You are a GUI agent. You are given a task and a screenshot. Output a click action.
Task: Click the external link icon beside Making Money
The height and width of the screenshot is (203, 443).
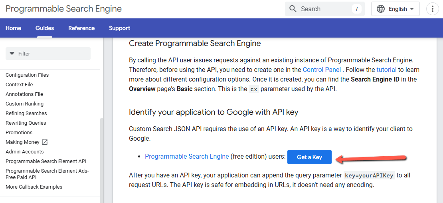pos(45,142)
